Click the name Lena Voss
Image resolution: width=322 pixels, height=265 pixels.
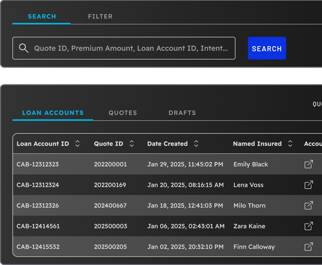coord(248,185)
